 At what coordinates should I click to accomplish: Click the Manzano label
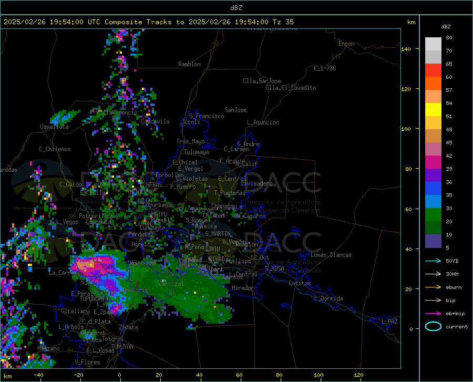pos(48,348)
